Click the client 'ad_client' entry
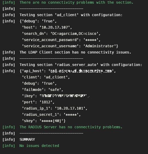The image size is (148, 154). click(46, 77)
